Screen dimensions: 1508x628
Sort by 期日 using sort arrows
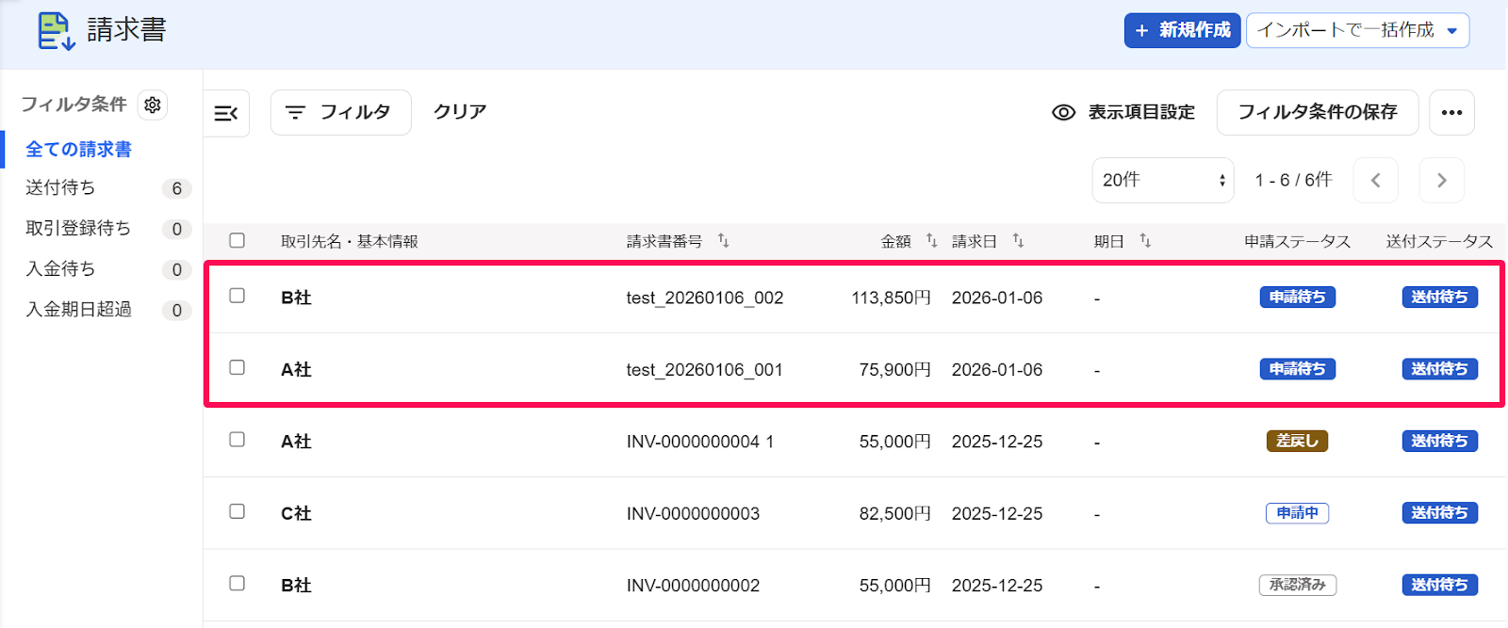point(1145,241)
